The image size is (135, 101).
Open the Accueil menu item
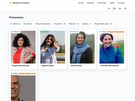point(81,3)
